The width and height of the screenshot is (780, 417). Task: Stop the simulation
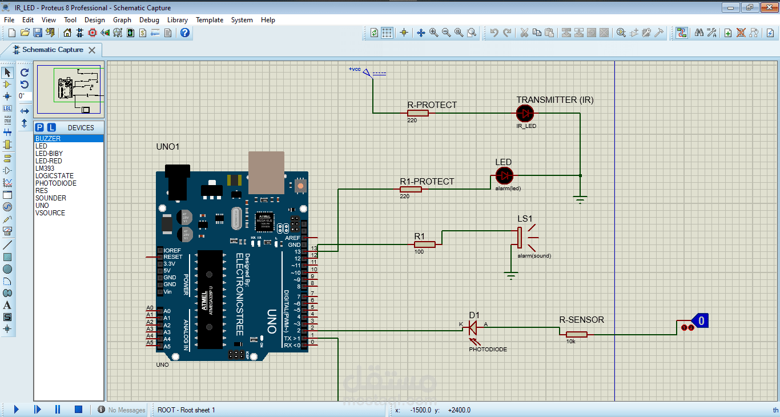79,410
